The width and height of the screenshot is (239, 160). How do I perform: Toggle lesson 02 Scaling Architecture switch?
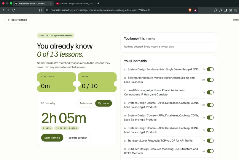pyautogui.click(x=210, y=80)
